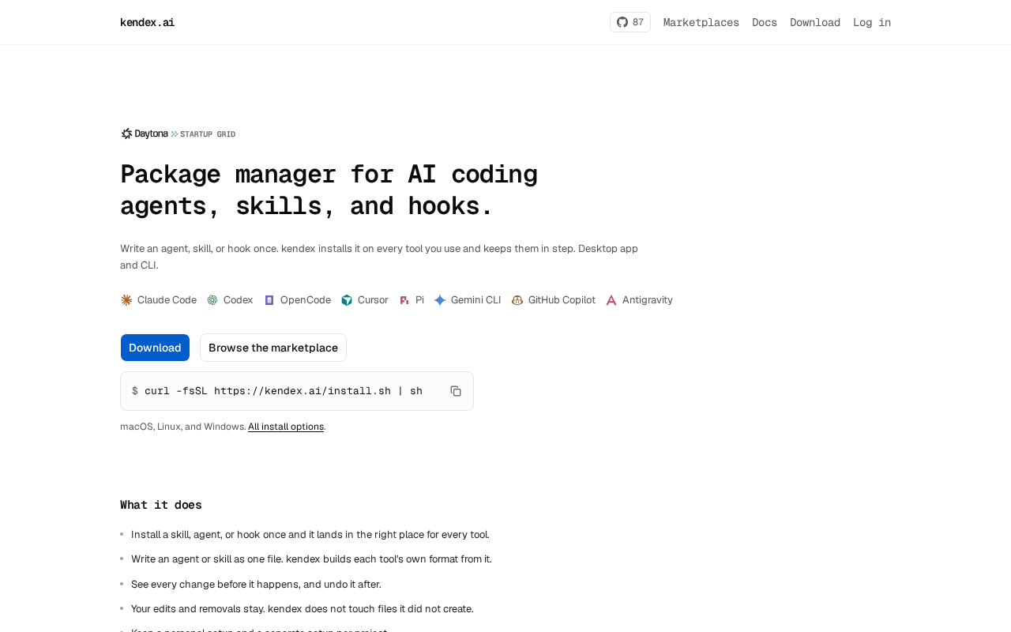Click the 'Antigravity' label text
The image size is (1011, 632).
click(648, 300)
